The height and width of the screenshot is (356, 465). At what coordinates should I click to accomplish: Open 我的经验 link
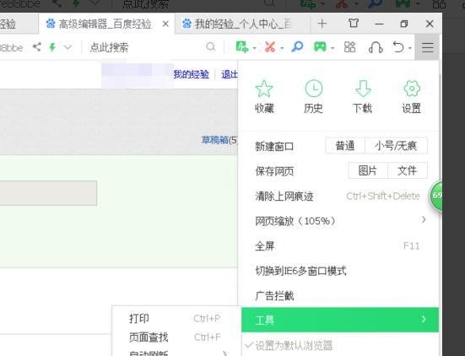(192, 74)
